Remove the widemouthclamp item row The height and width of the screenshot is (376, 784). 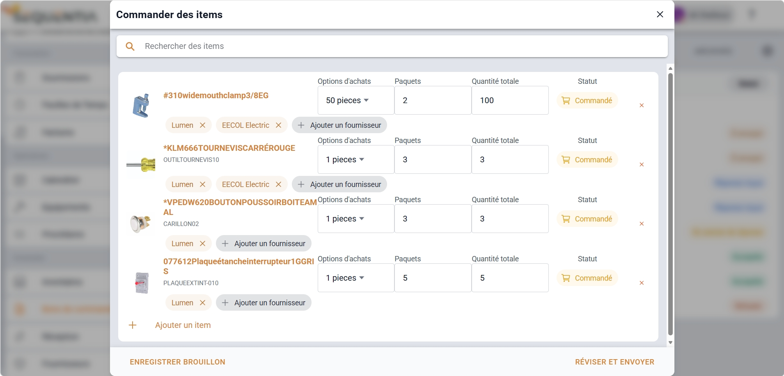pyautogui.click(x=642, y=106)
